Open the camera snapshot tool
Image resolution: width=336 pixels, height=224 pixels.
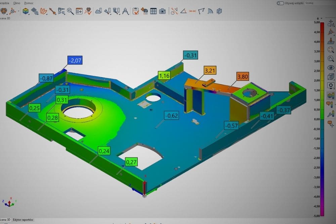point(162,11)
